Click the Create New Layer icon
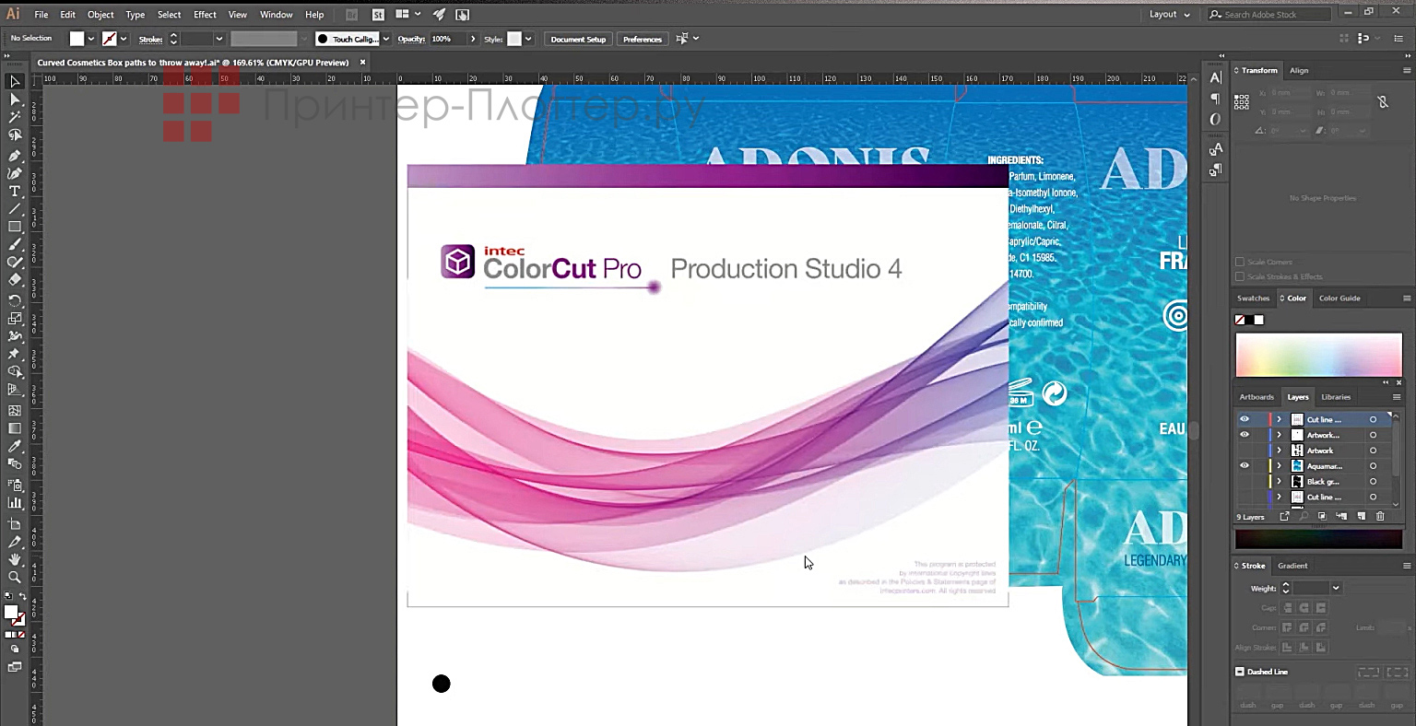 coord(1363,516)
